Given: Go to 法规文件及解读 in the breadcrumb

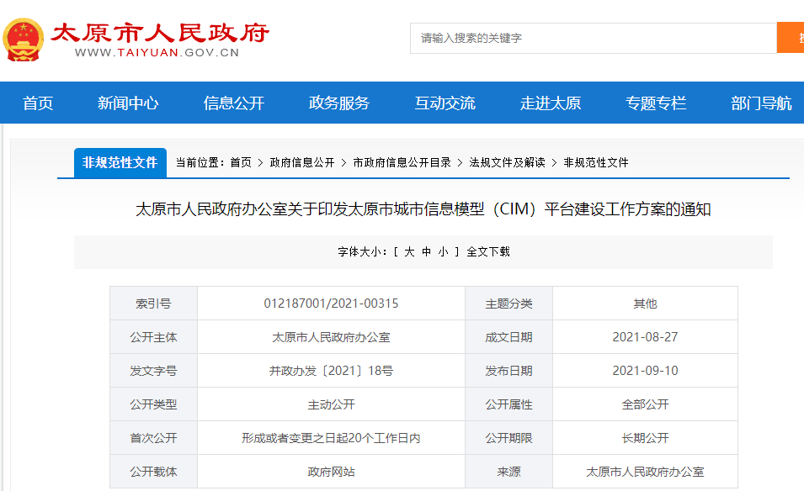Looking at the screenshot, I should pos(507,163).
